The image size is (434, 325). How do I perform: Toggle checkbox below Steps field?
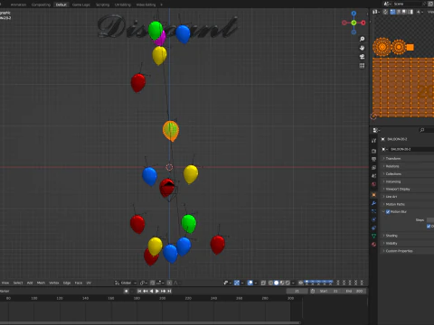click(x=429, y=227)
